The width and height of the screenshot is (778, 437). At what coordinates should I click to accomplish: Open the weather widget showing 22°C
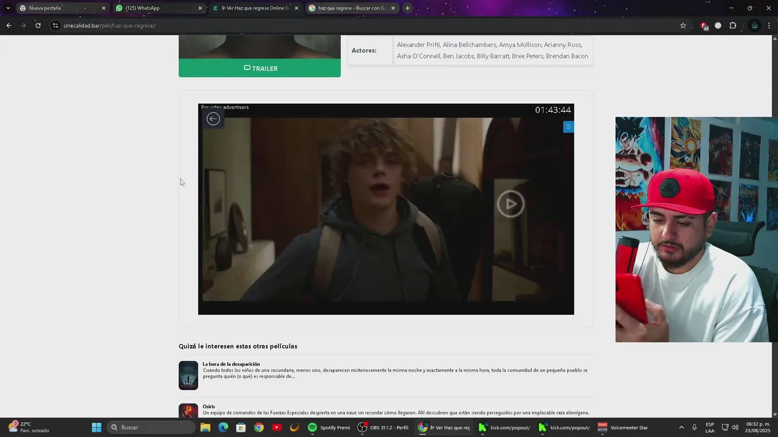point(28,427)
